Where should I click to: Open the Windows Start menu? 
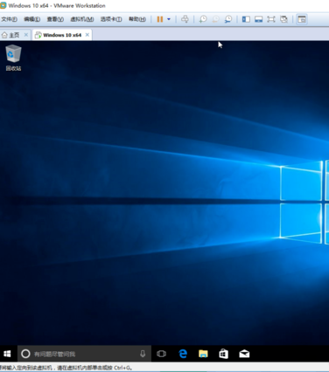click(7, 354)
